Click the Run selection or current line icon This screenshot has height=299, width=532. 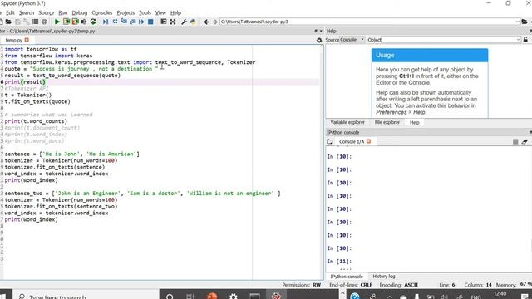[x=84, y=22]
